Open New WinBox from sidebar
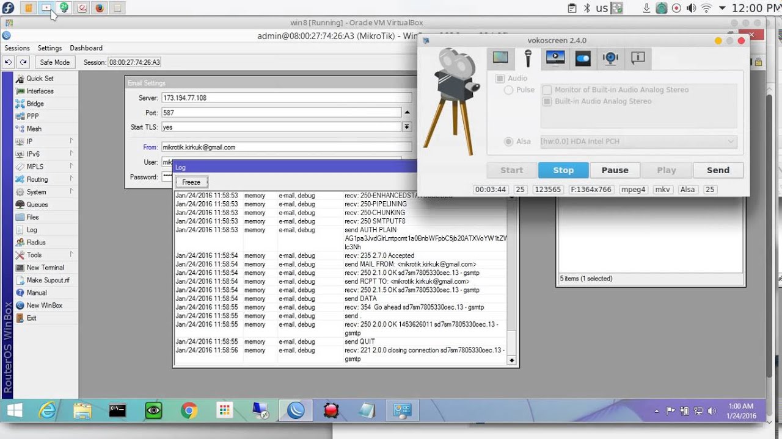 44,305
